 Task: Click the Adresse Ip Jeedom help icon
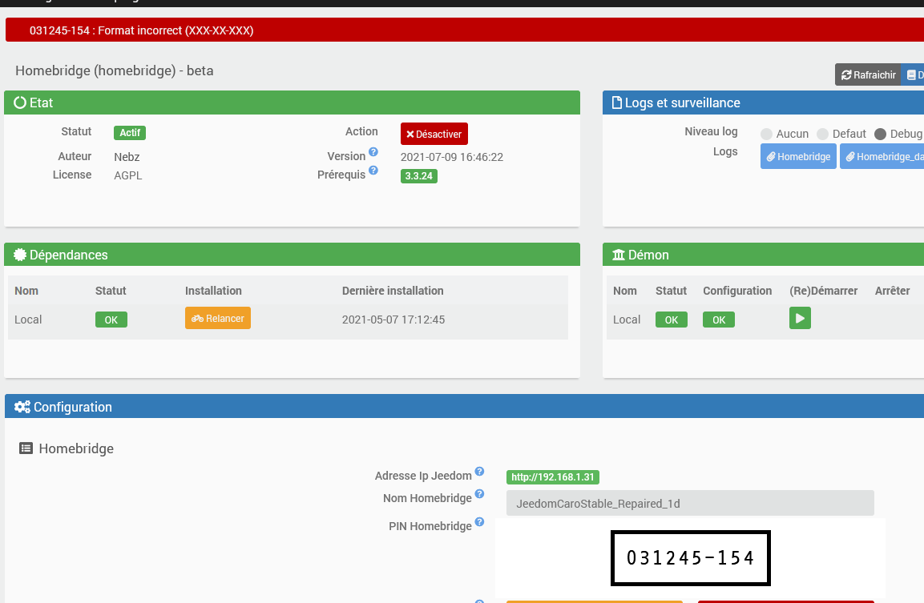coord(480,471)
